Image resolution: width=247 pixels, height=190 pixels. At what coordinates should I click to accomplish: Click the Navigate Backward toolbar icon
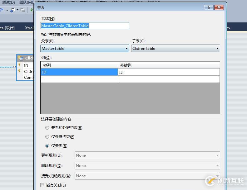click(12, 10)
